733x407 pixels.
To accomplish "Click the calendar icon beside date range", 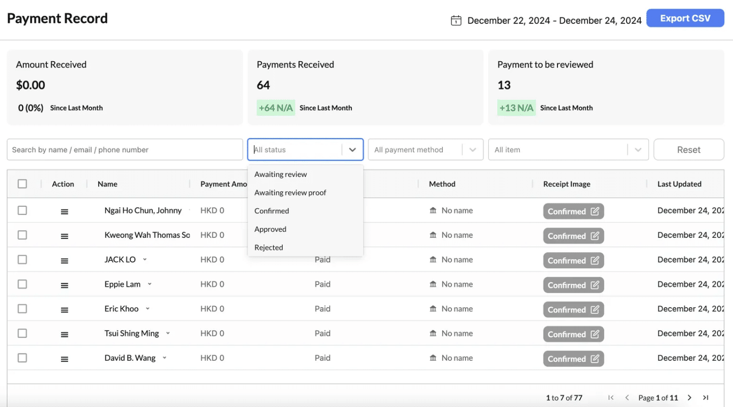I will pyautogui.click(x=456, y=20).
